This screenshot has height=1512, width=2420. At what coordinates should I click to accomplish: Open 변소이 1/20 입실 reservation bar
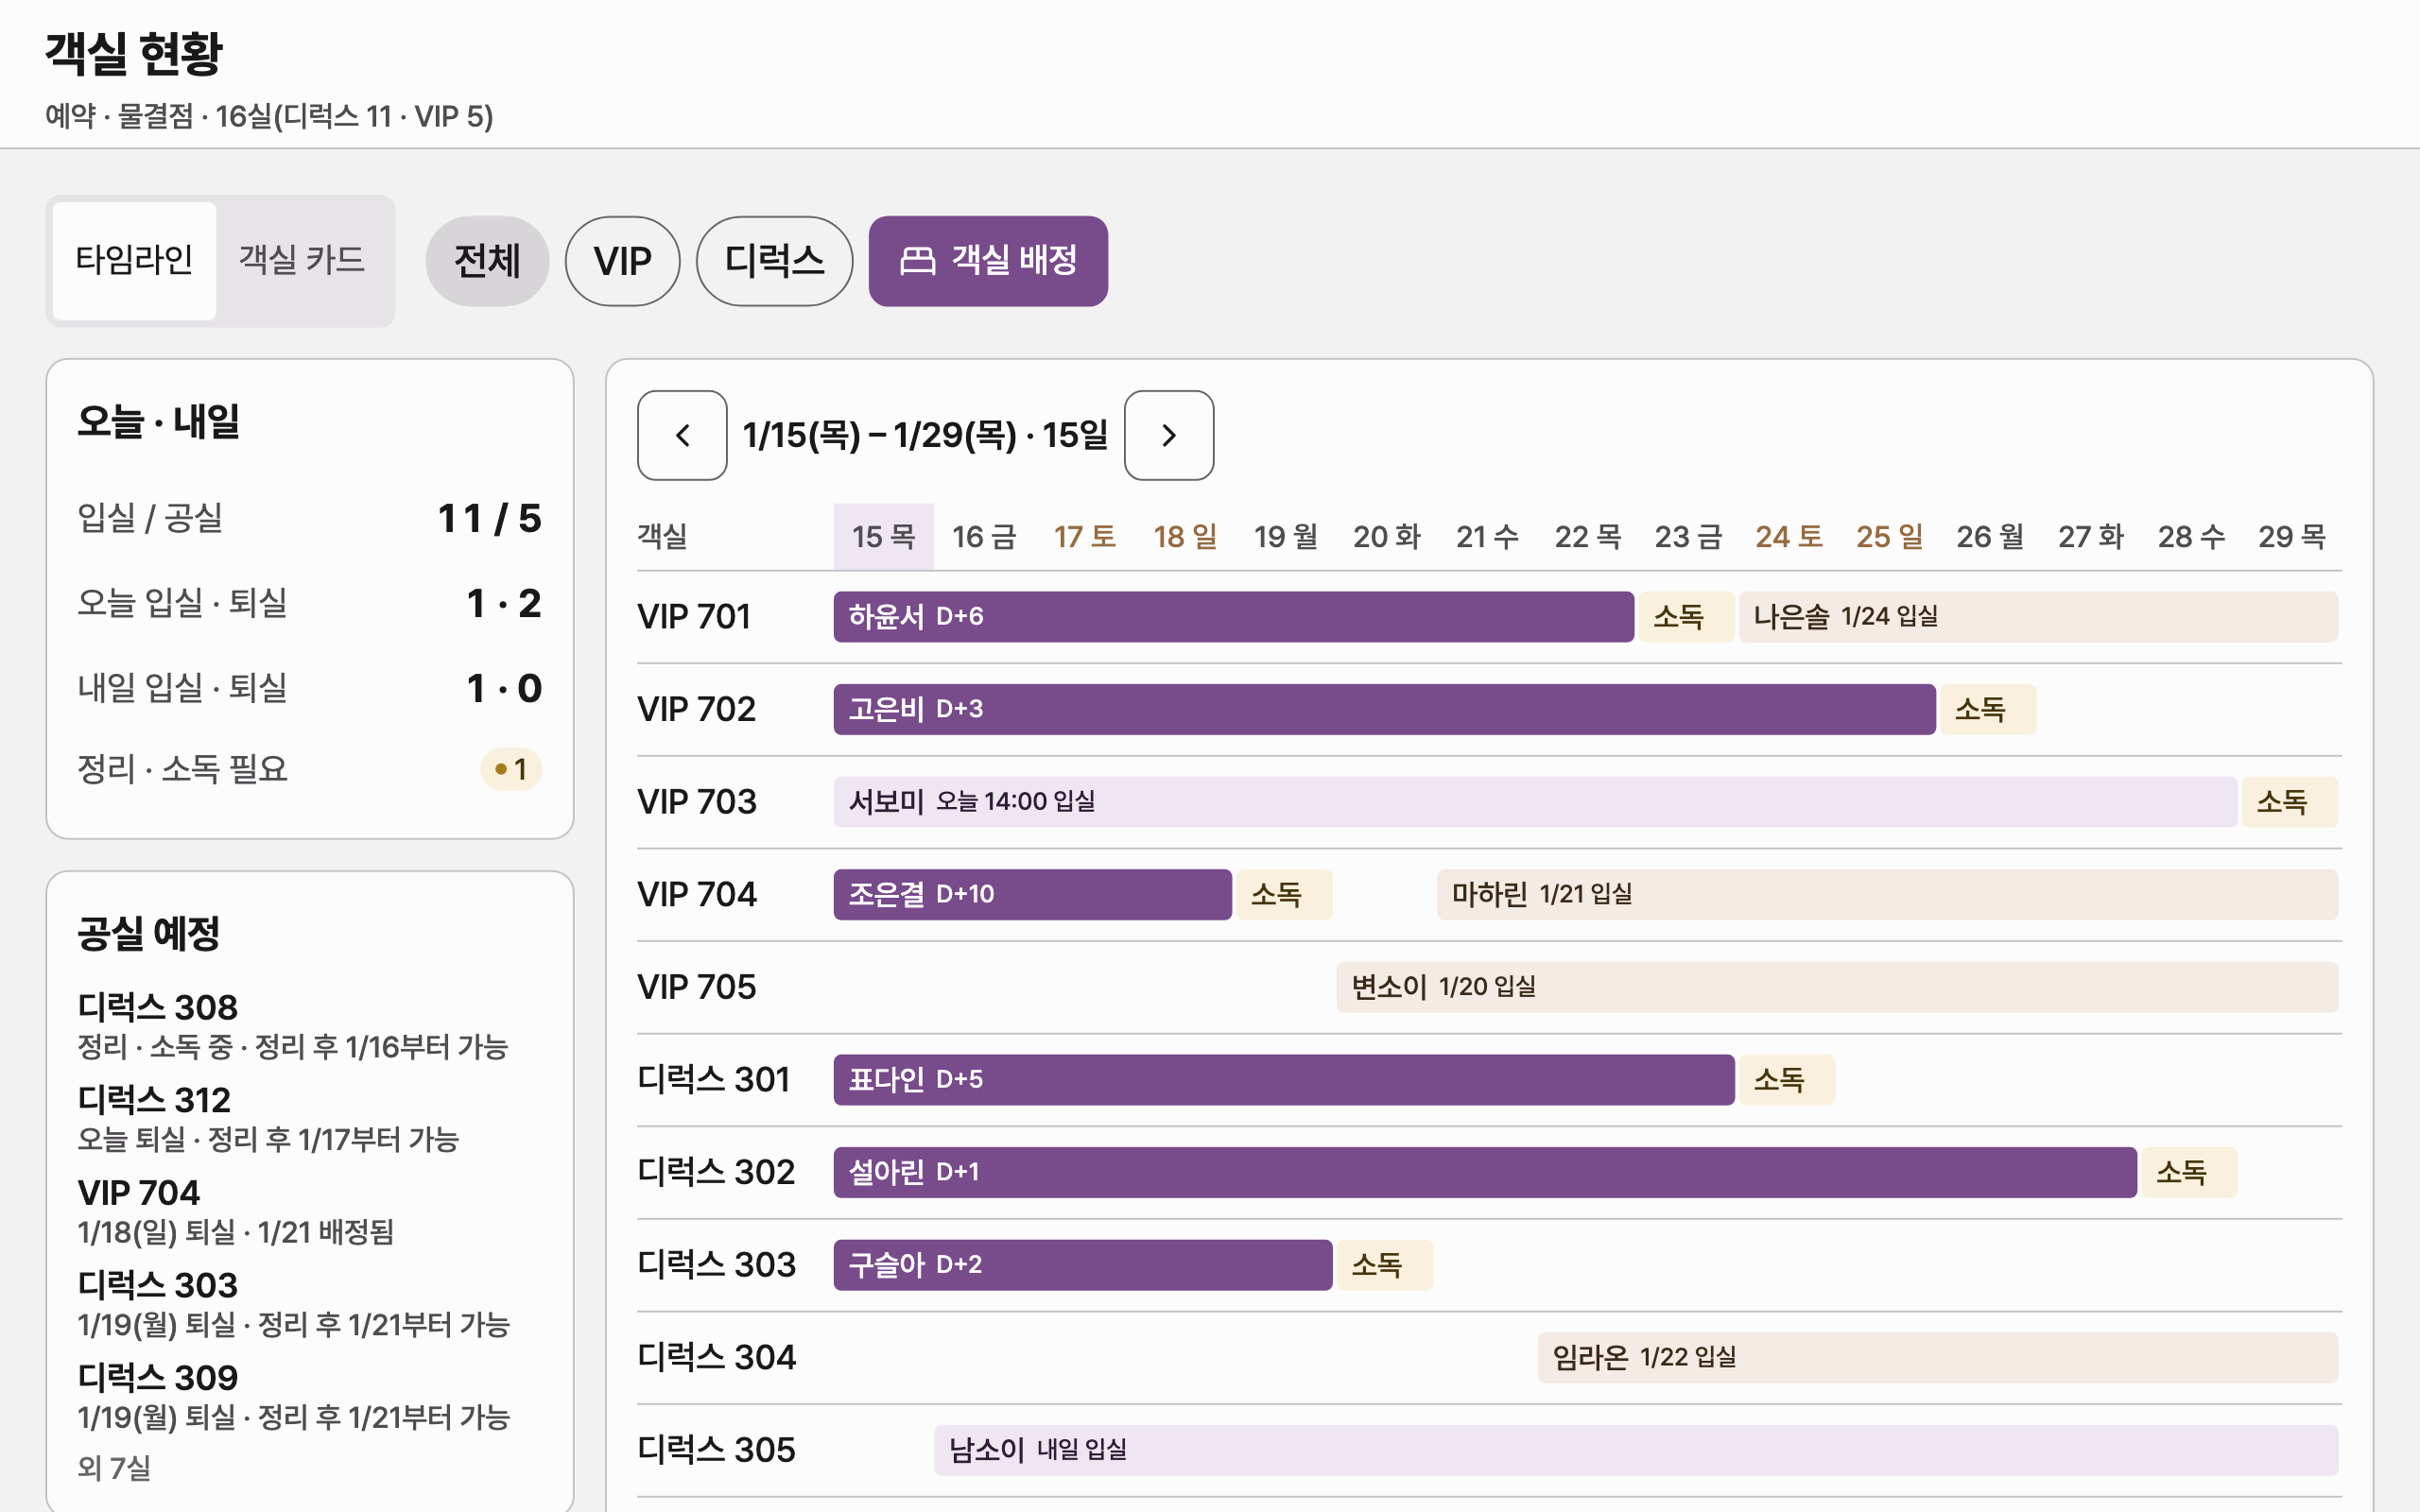pos(1837,987)
